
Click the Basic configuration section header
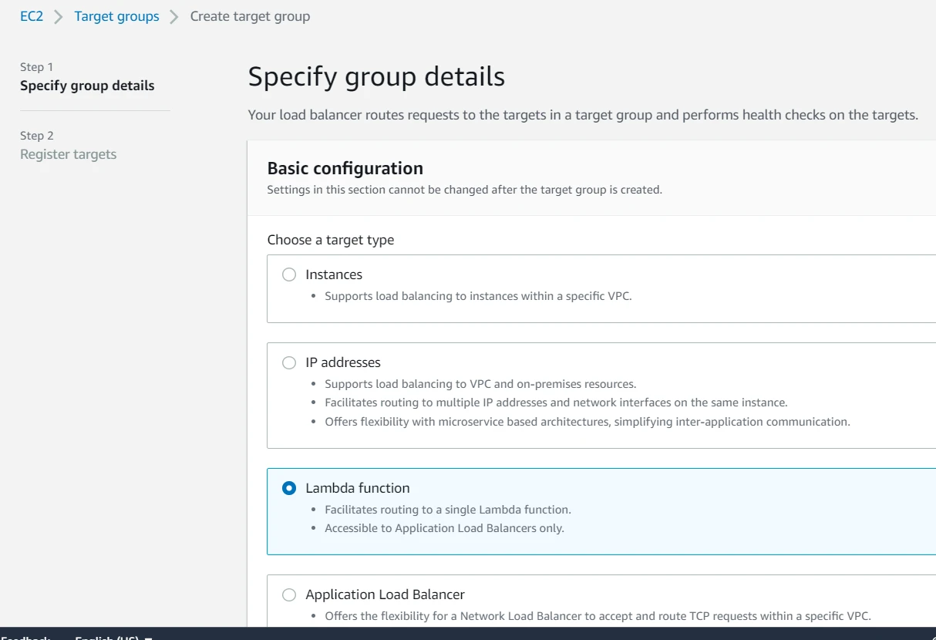click(345, 168)
